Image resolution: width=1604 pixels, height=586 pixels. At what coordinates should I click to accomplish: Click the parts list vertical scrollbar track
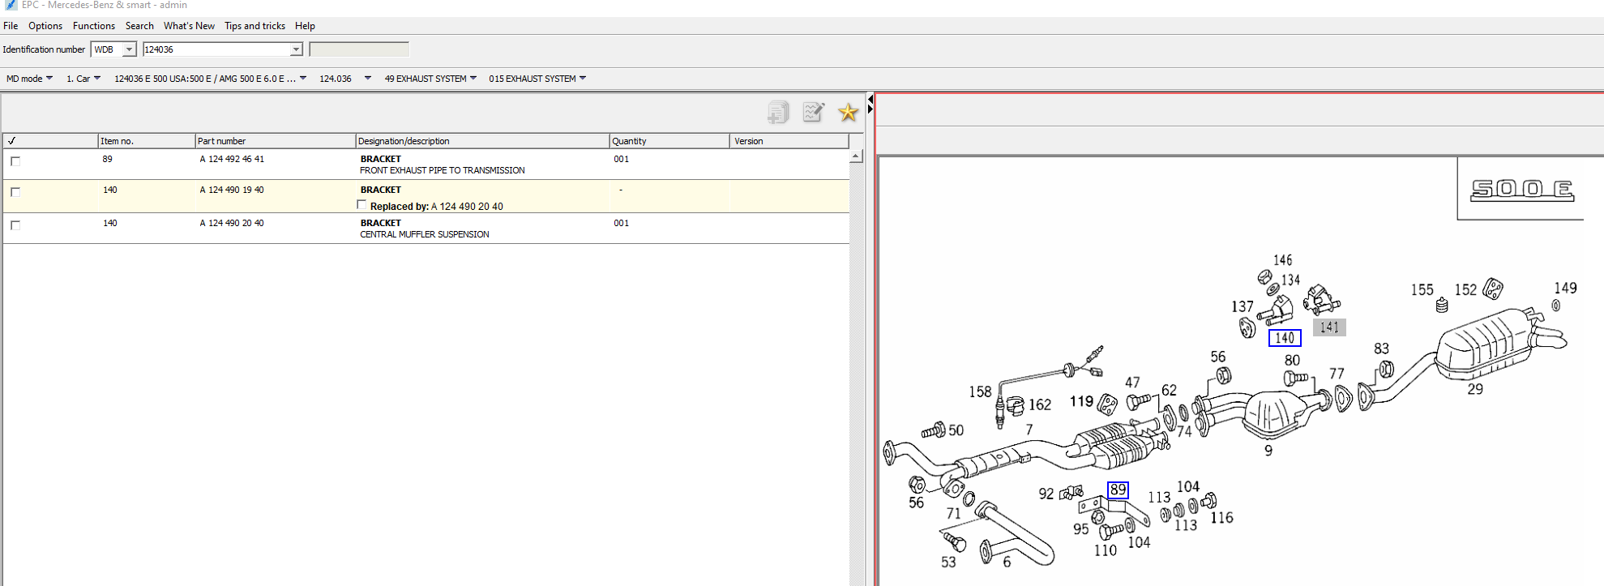point(856,373)
